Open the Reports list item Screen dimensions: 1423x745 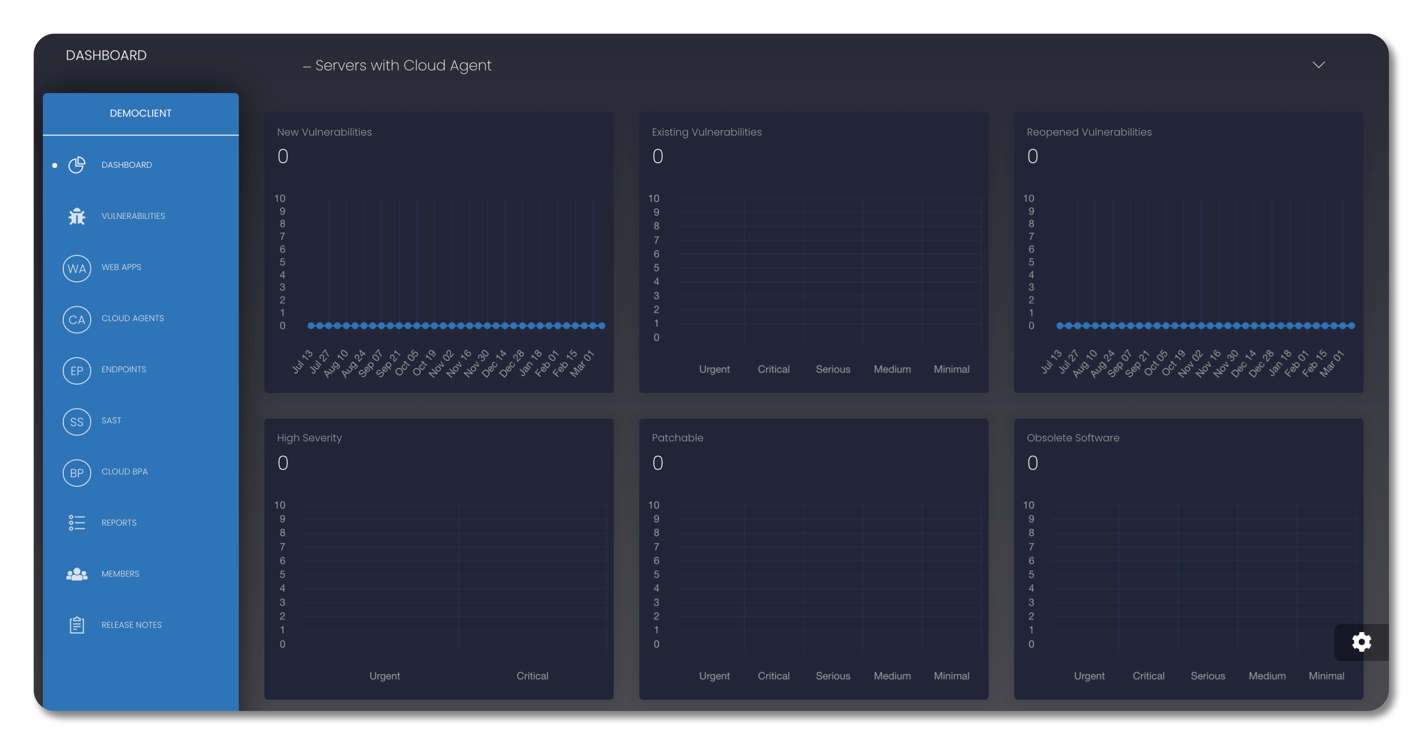click(x=118, y=522)
